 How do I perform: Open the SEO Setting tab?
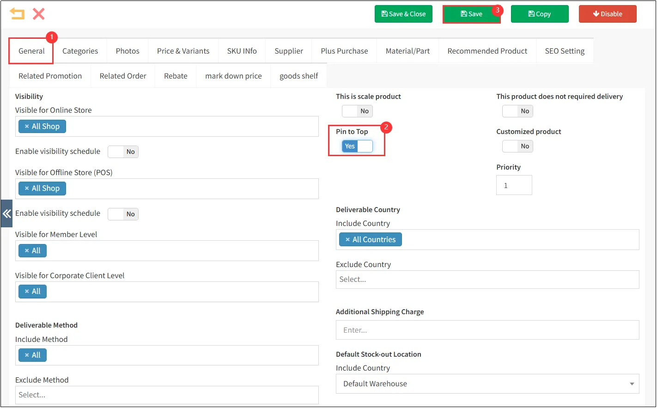[564, 51]
